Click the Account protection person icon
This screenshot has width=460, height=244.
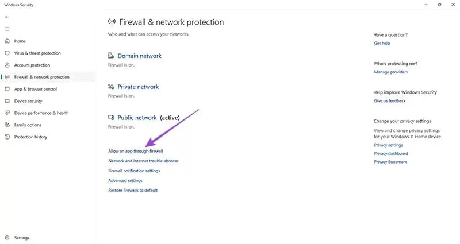click(x=7, y=65)
